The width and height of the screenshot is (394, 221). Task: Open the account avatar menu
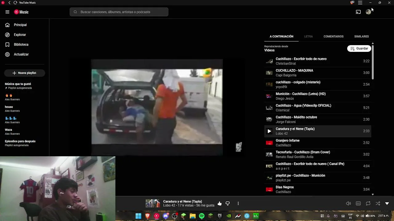coord(368,12)
